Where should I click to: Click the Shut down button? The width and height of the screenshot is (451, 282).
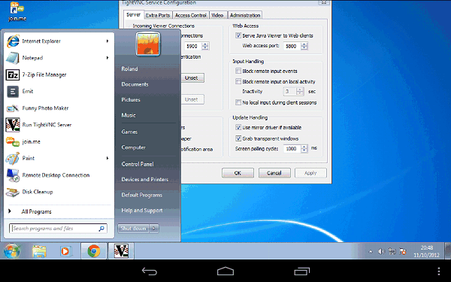coord(134,229)
